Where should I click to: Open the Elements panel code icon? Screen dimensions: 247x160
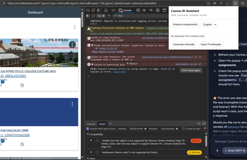tap(113, 10)
